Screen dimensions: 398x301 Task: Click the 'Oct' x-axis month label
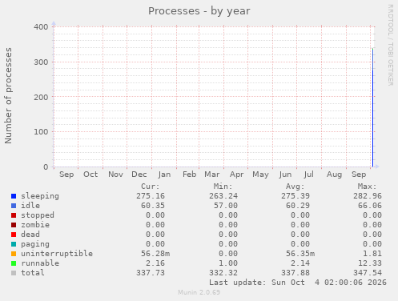pyautogui.click(x=90, y=175)
